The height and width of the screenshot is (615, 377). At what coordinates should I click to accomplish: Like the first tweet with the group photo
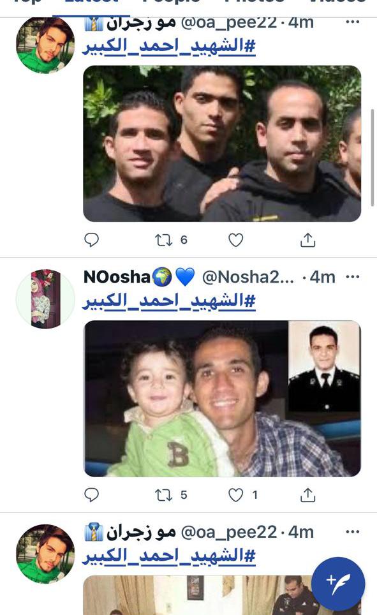(x=236, y=240)
